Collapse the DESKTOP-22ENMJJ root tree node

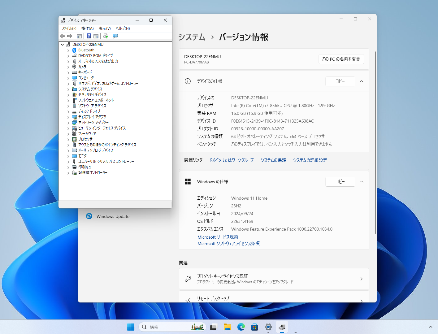pyautogui.click(x=63, y=45)
